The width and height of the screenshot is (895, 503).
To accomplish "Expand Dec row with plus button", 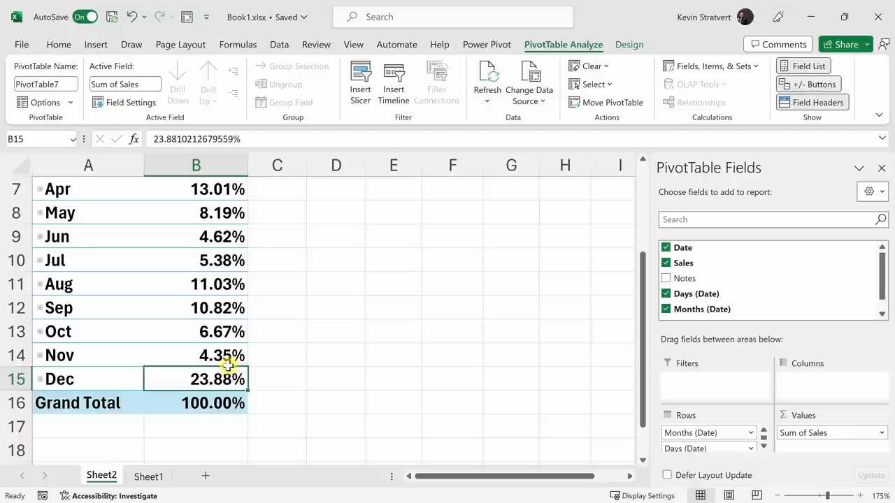I will 40,379.
